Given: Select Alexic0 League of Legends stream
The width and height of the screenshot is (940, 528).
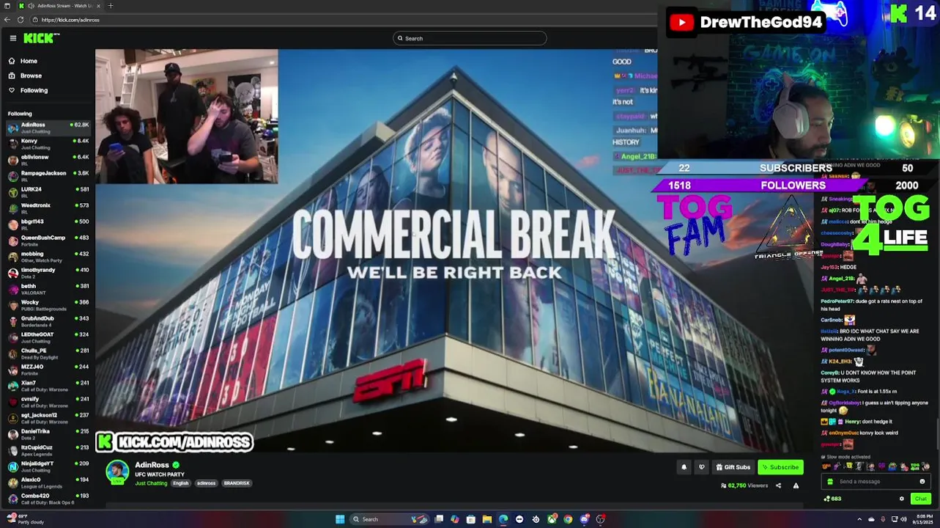Looking at the screenshot, I should pyautogui.click(x=48, y=483).
